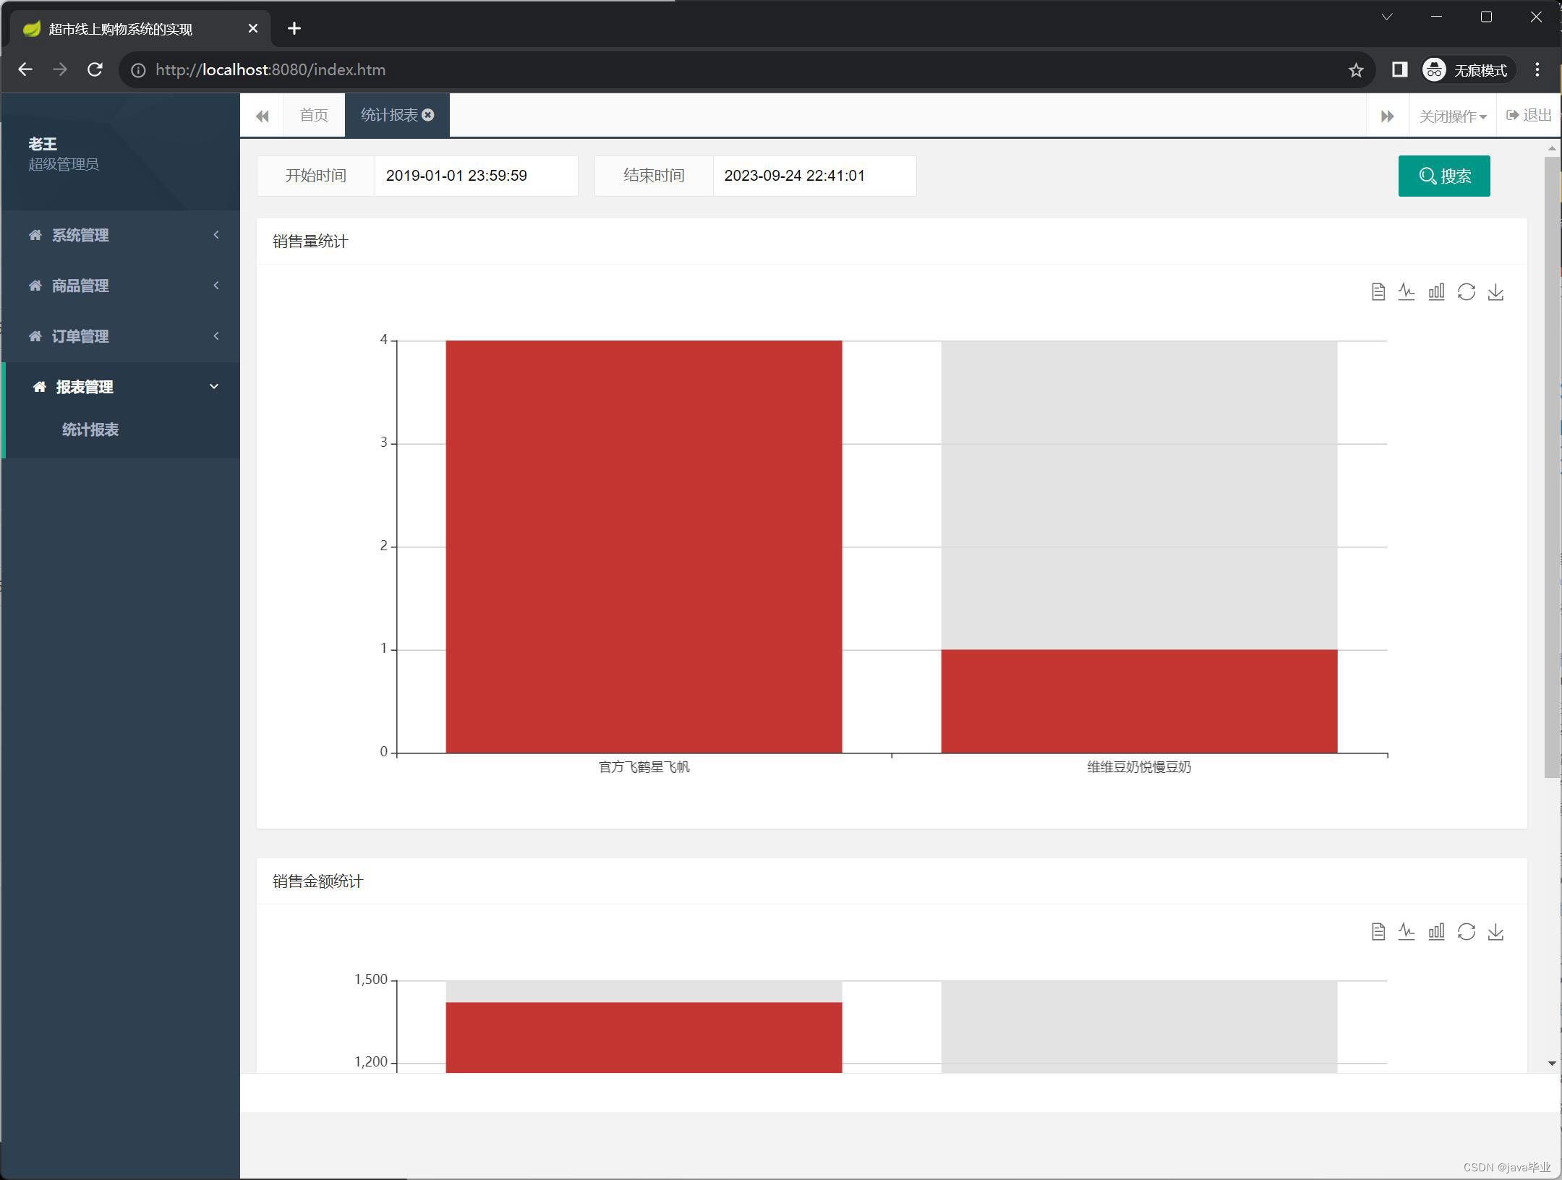Edit the 结束时间 date field
The image size is (1562, 1180).
814,176
